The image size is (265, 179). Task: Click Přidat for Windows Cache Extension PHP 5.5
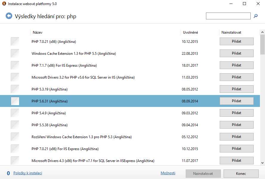237,53
